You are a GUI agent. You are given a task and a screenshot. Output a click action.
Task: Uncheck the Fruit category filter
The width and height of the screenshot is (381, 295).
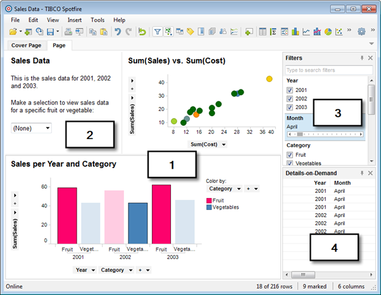pos(290,154)
